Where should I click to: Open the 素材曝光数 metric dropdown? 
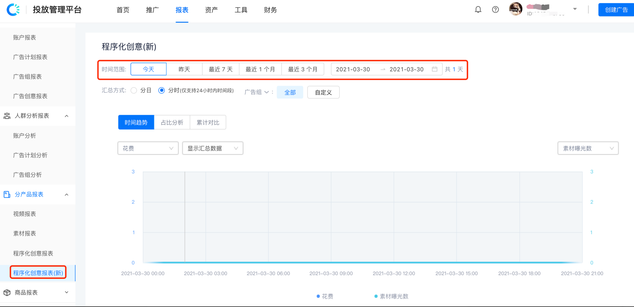588,148
